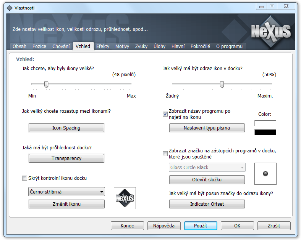
Task: Open the Indicator Offset button
Action: (207, 204)
